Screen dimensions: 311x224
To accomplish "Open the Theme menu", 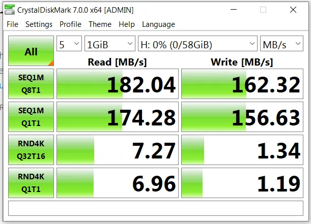I will (100, 24).
